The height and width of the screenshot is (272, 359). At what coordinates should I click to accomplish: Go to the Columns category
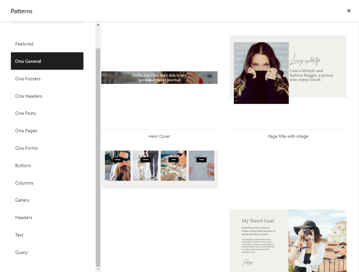pyautogui.click(x=24, y=183)
